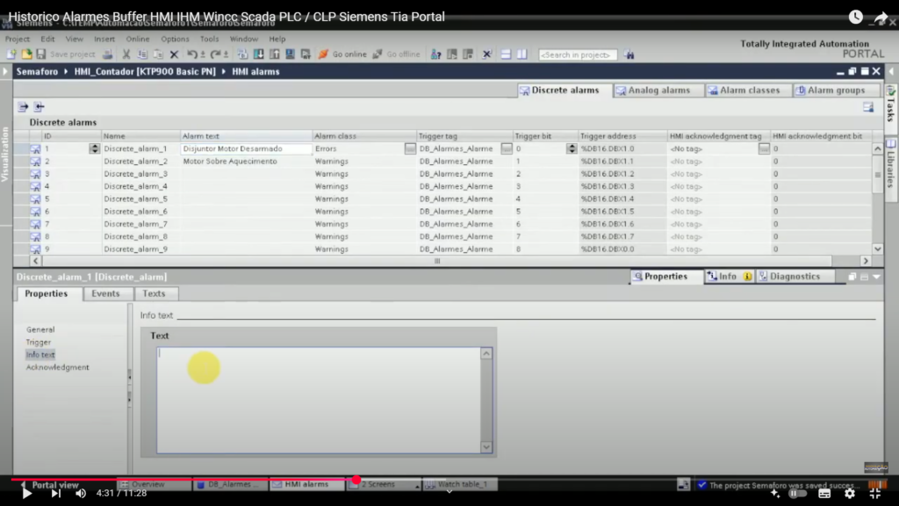Viewport: 899px width, 506px height.
Task: Open the Project menu
Action: click(x=18, y=39)
